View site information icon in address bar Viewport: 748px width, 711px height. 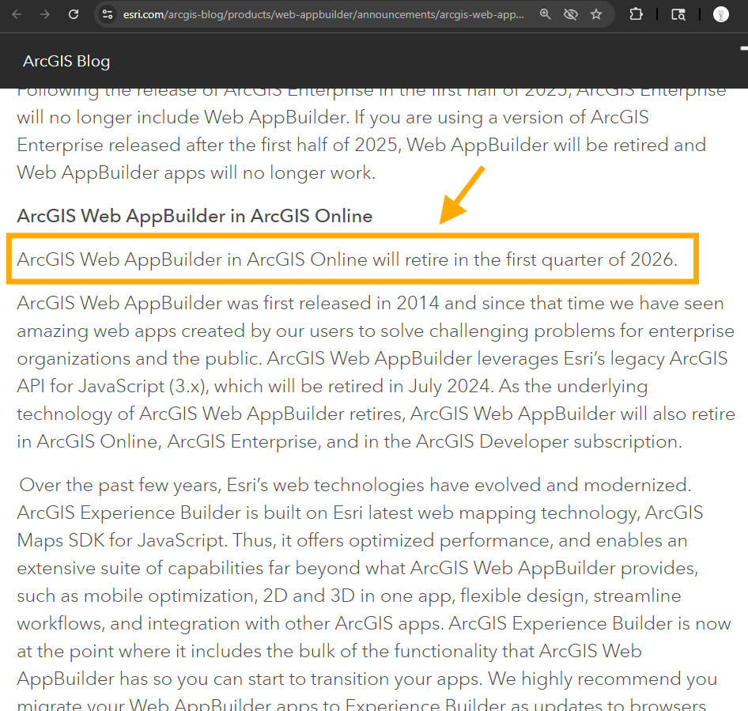tap(108, 14)
